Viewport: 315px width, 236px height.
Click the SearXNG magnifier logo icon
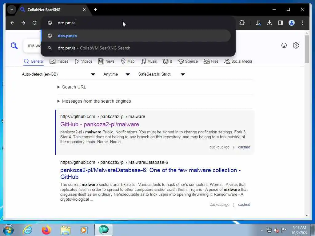(14, 46)
